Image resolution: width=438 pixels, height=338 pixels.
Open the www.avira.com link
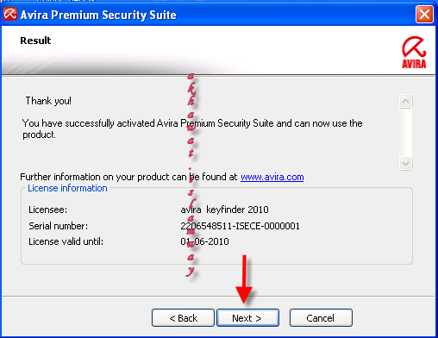(272, 177)
